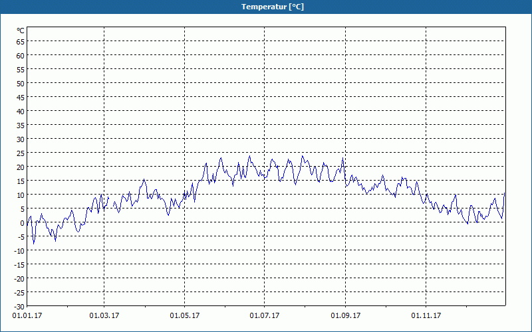Click the -15 value on temperature axis
The width and height of the screenshot is (532, 332).
[19, 265]
